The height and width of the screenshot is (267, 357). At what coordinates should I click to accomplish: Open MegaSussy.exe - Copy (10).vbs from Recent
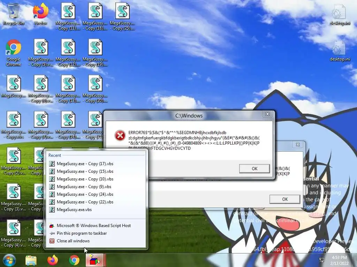(96, 179)
